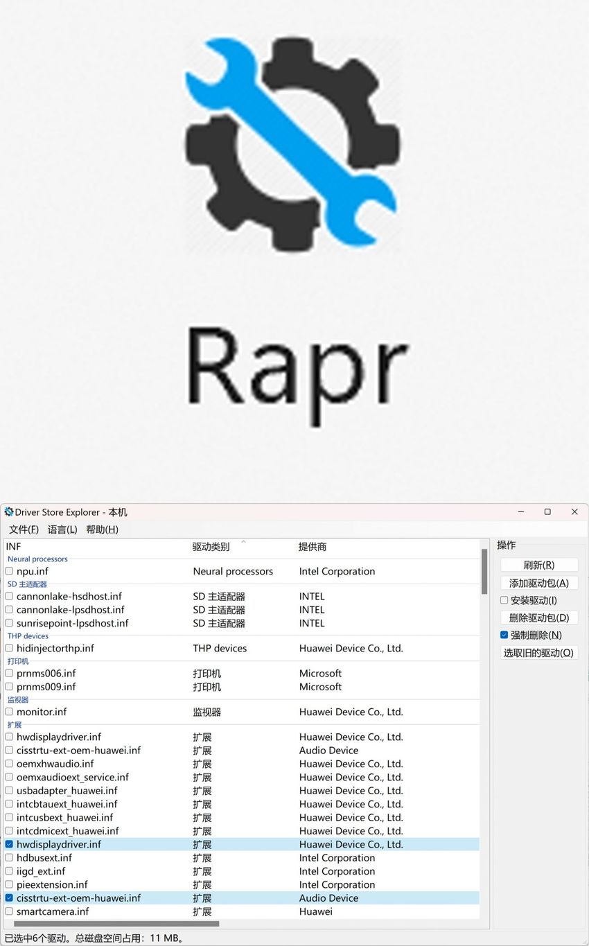Enable the 安装驱动(I) checkbox

504,600
